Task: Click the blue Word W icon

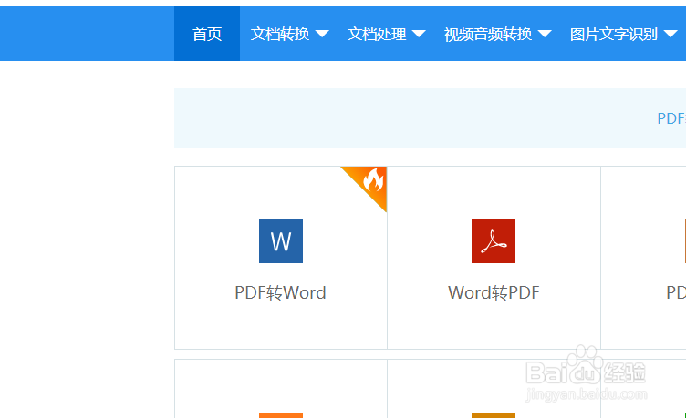Action: click(x=281, y=241)
